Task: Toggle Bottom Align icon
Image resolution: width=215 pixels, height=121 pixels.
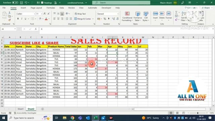Action: (x=62, y=13)
